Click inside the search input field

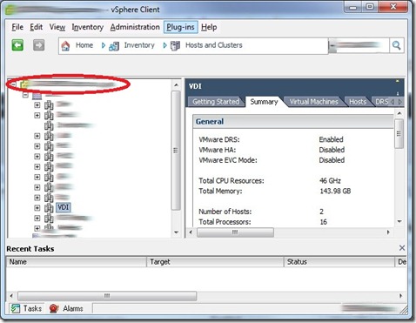click(x=359, y=45)
